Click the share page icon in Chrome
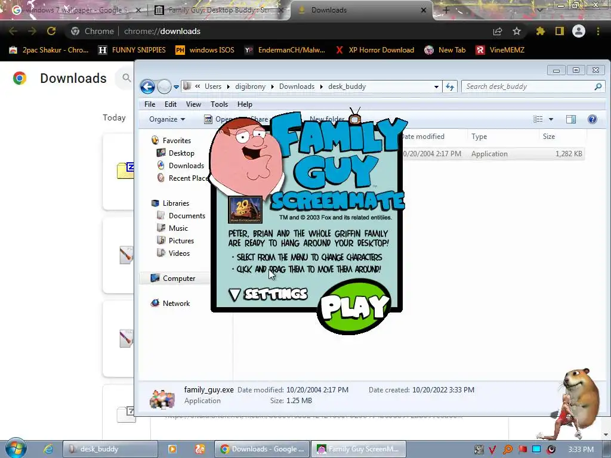Screen dimensions: 611x458 point(498,32)
